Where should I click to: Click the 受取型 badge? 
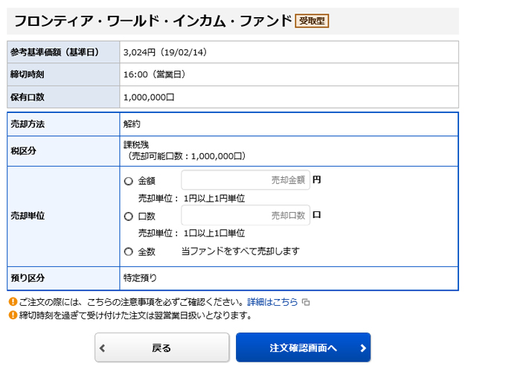click(x=312, y=21)
